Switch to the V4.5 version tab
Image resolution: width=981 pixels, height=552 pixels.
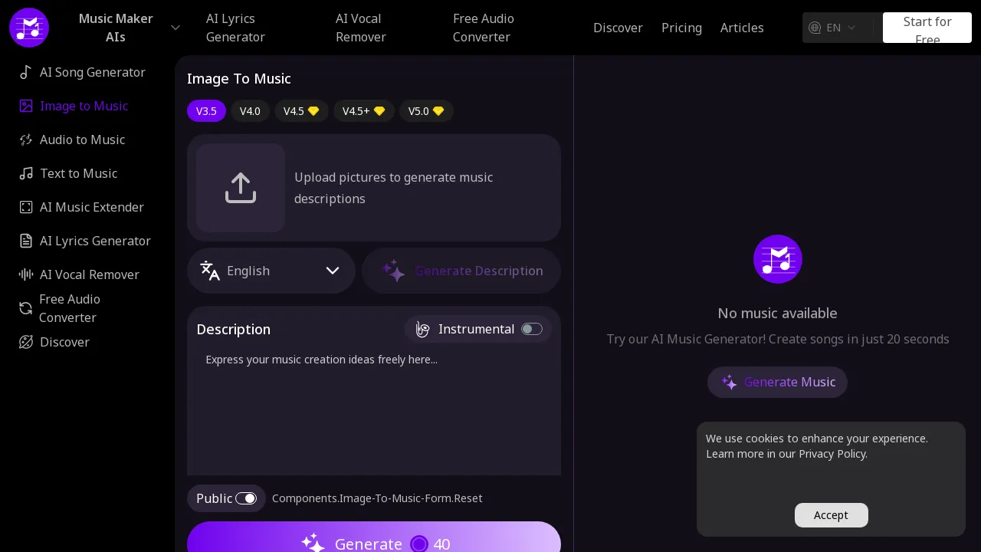click(x=301, y=110)
